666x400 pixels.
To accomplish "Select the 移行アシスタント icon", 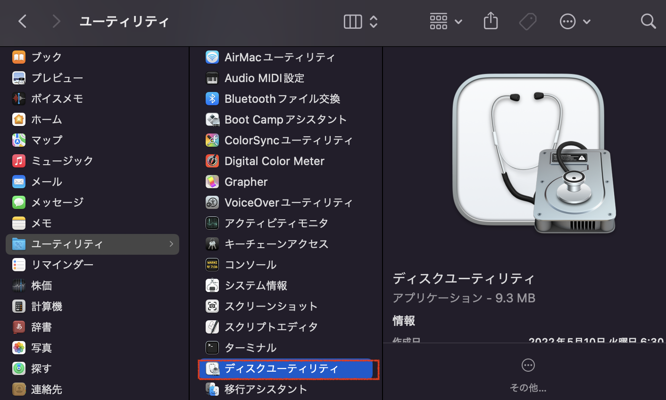I will pyautogui.click(x=212, y=389).
